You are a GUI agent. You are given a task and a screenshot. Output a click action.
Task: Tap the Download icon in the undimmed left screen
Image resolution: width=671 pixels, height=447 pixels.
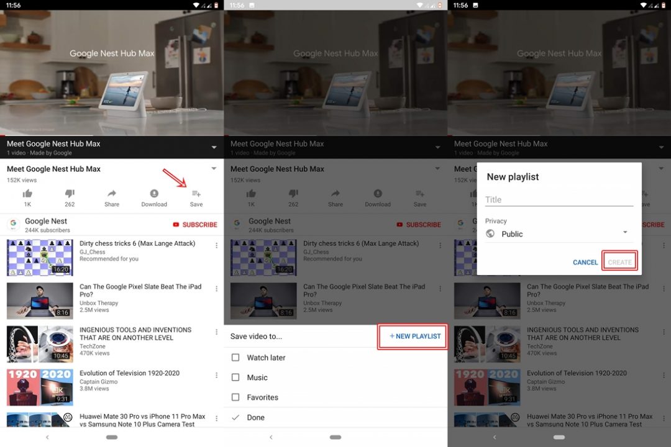154,193
